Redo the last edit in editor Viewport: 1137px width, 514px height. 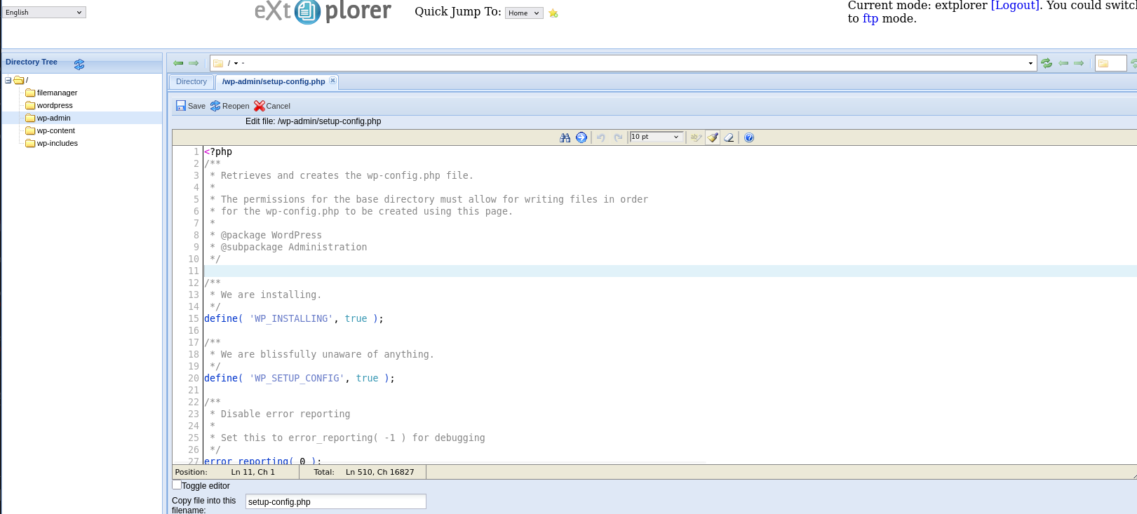(x=618, y=137)
